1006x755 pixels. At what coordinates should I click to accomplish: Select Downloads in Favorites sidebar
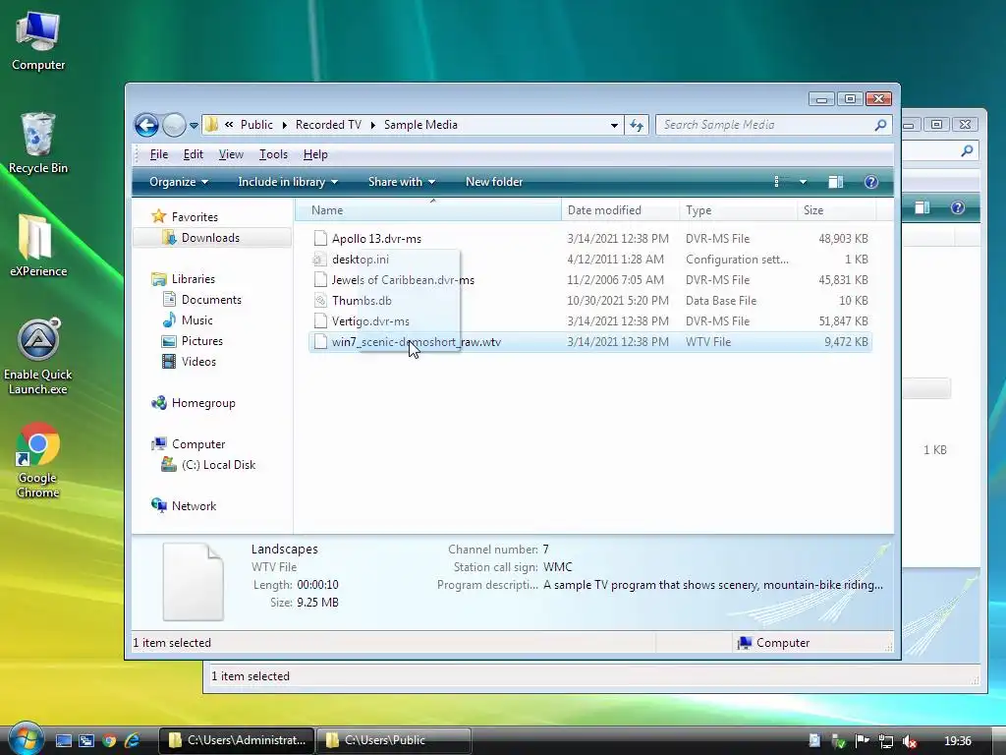click(x=212, y=238)
